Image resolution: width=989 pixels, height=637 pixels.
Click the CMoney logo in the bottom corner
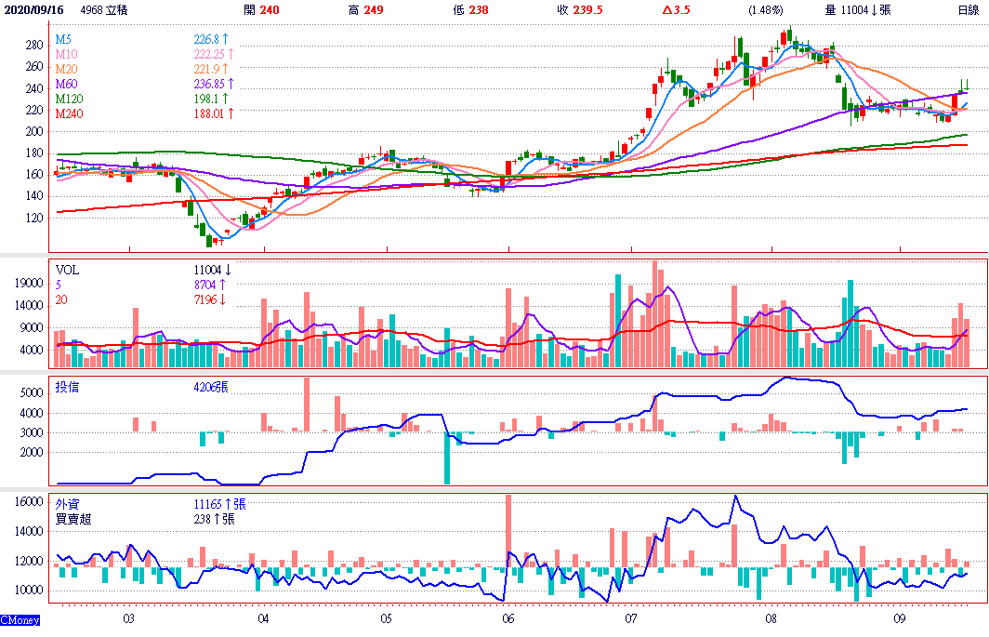[20, 619]
